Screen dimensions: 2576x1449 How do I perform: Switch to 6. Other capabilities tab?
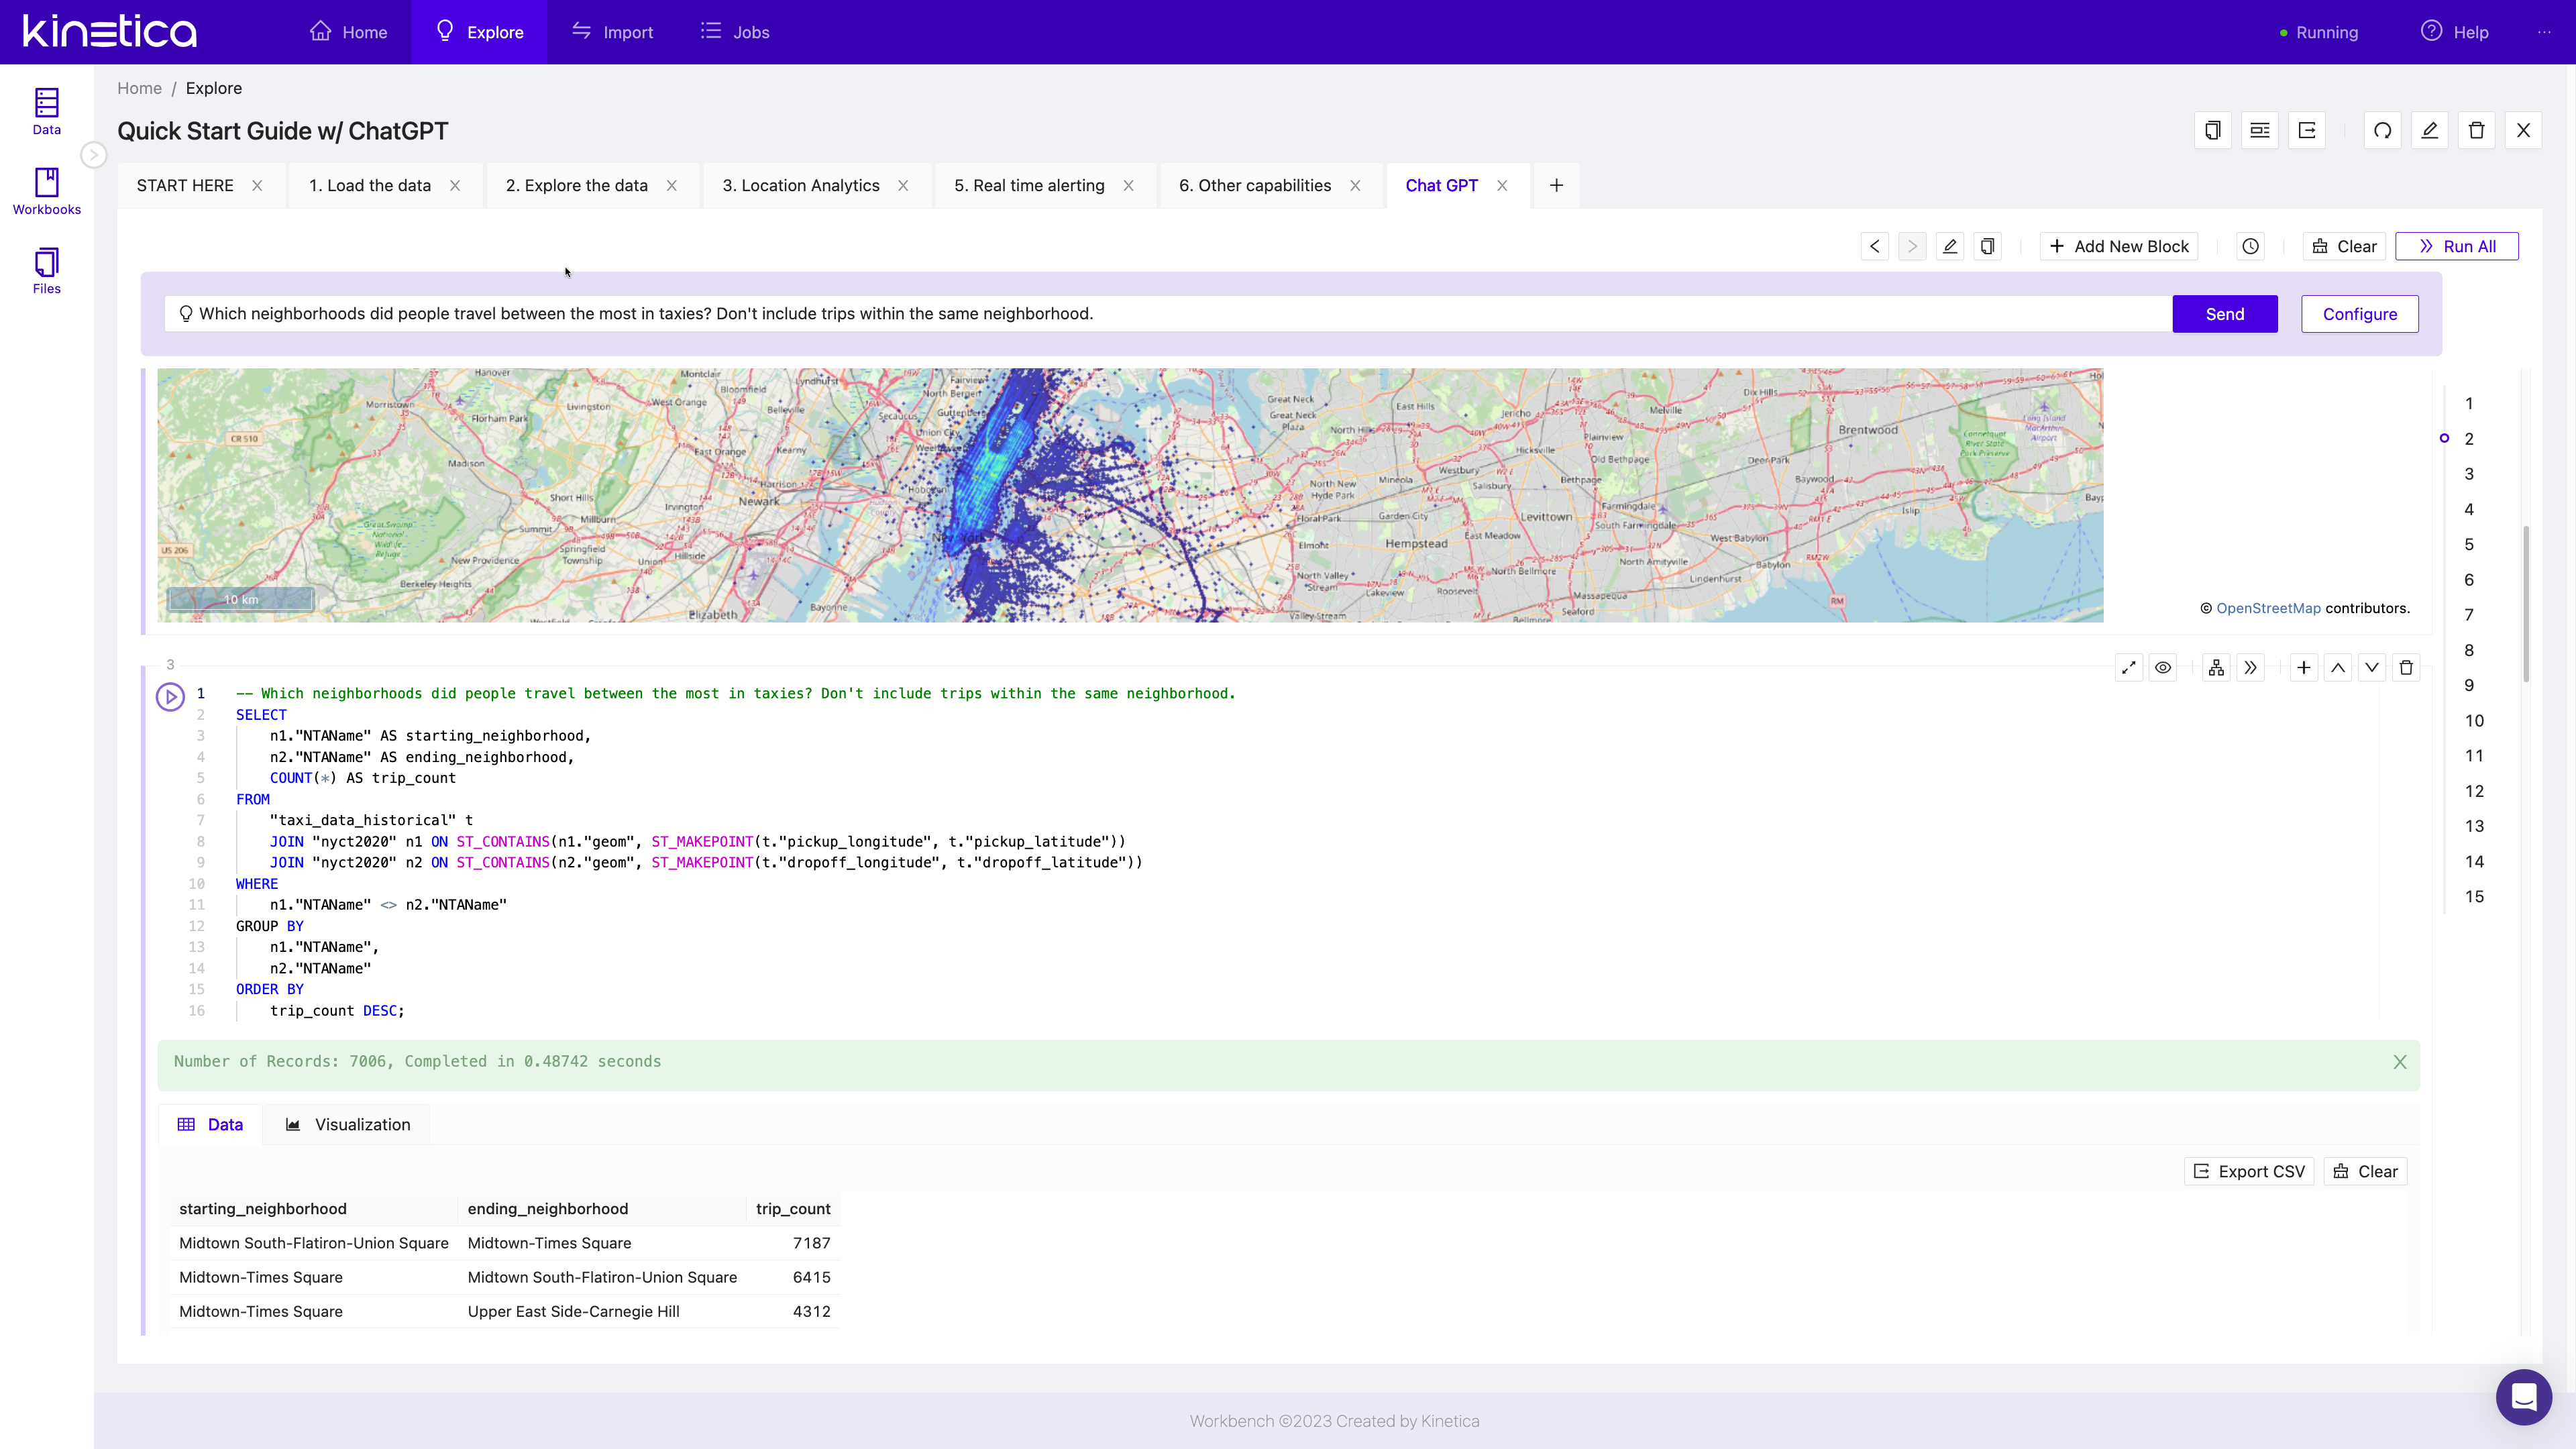click(x=1255, y=185)
